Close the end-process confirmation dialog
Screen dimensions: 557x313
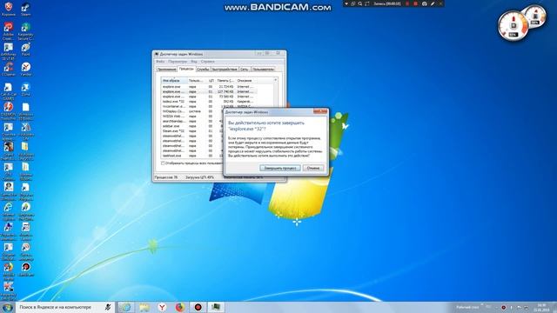tap(320, 111)
